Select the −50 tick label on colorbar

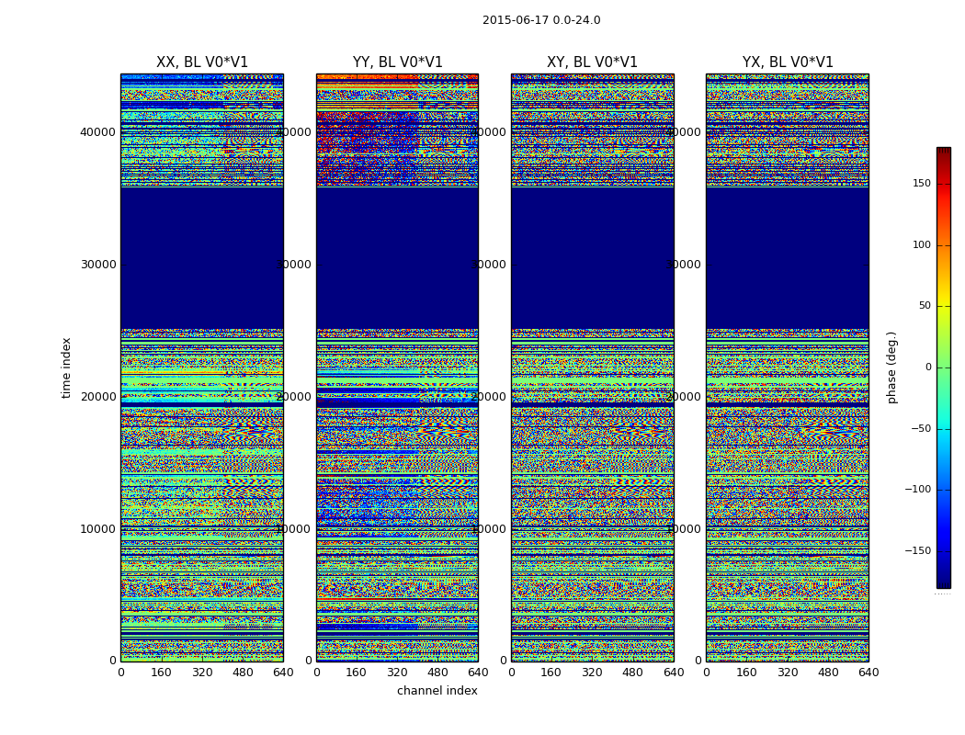click(920, 429)
